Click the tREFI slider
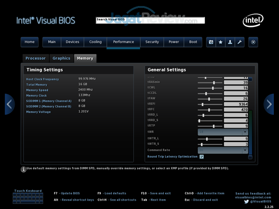Image resolution: width=279 pixels, height=209 pixels. click(210, 104)
